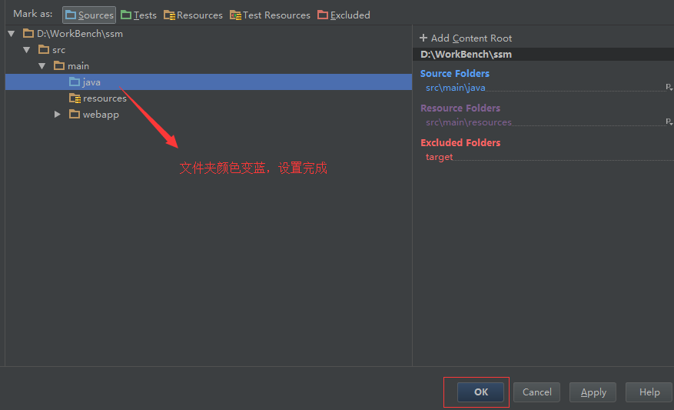Mark the folder as Resources
Viewport: 674px width, 410px height.
(x=193, y=15)
